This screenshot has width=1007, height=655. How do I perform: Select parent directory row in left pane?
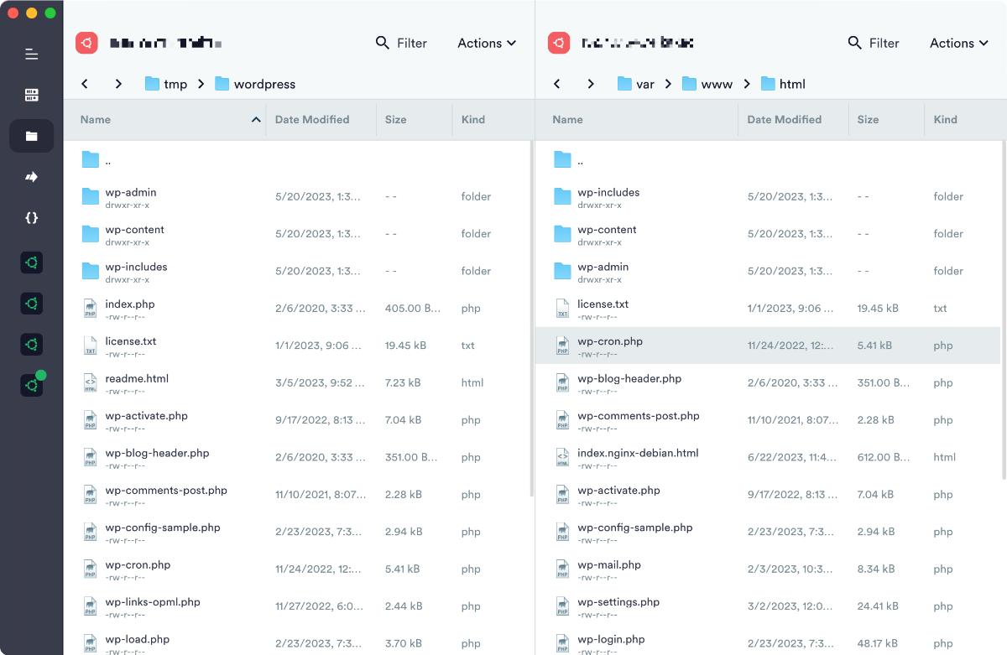pos(296,159)
